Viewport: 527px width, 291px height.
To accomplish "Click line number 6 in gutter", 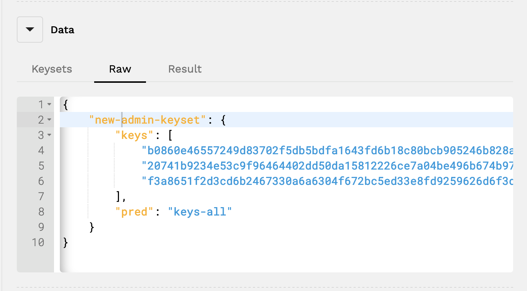I will (41, 181).
